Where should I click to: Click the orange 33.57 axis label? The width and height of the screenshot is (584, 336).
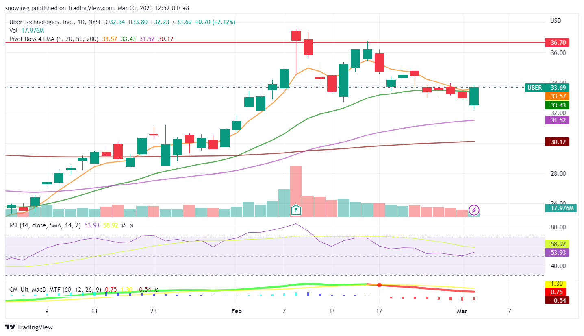[x=557, y=96]
